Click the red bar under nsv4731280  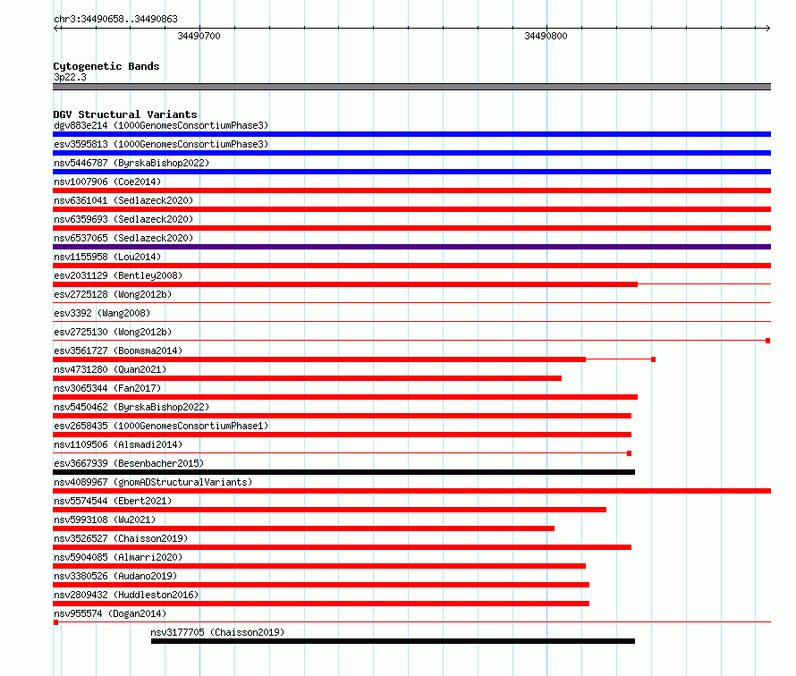point(307,378)
